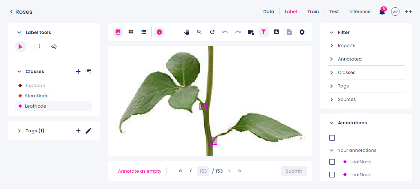Viewport: 420px width, 189px height.
Task: Expand the Tags (1) section
Action: click(19, 131)
